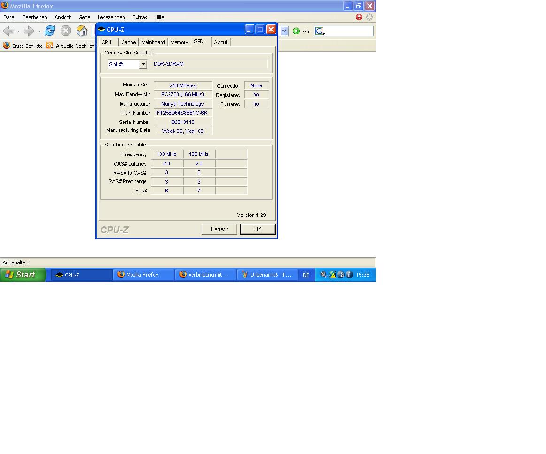The height and width of the screenshot is (454, 546).
Task: Open back-history dropdown arrow beside Back button
Action: pyautogui.click(x=18, y=31)
